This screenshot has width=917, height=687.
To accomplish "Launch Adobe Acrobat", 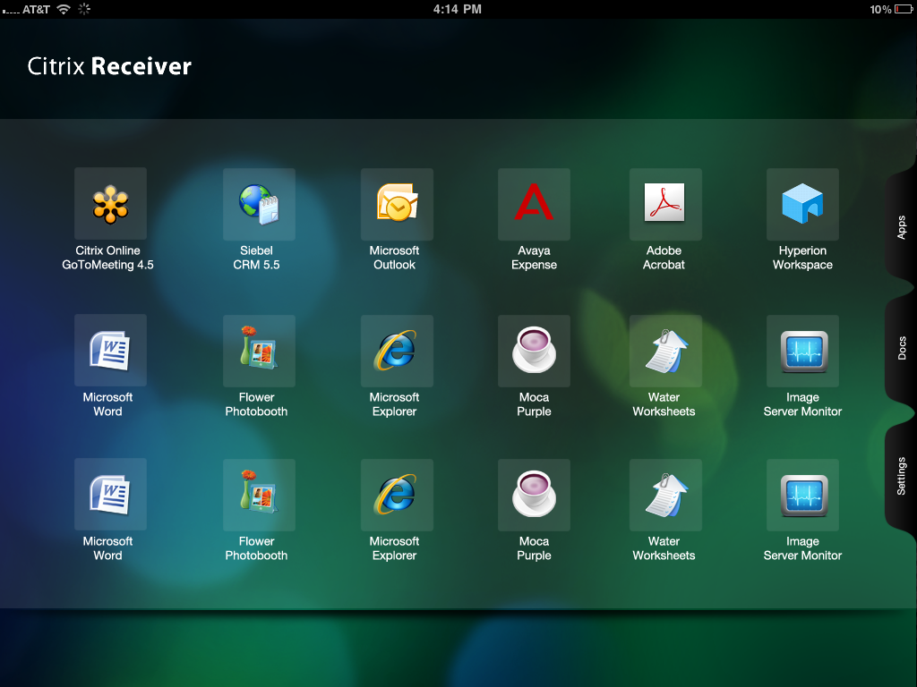I will [665, 204].
